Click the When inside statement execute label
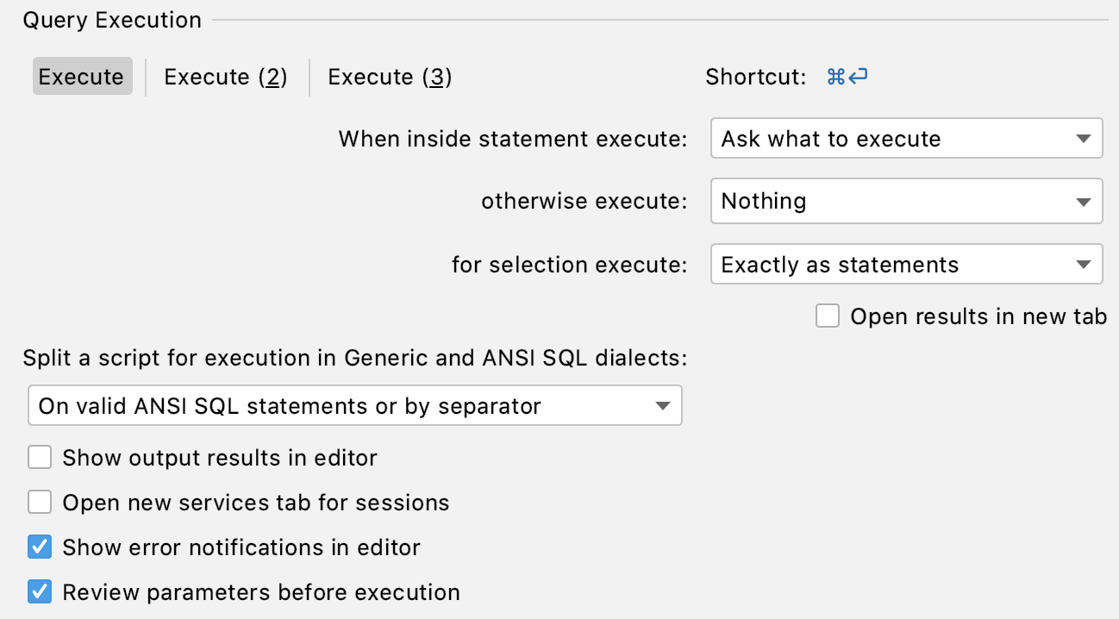The image size is (1119, 619). click(x=513, y=139)
